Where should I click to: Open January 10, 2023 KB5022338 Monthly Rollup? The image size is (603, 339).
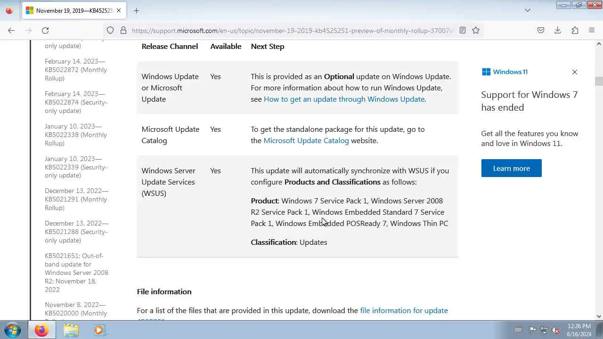[x=76, y=135]
